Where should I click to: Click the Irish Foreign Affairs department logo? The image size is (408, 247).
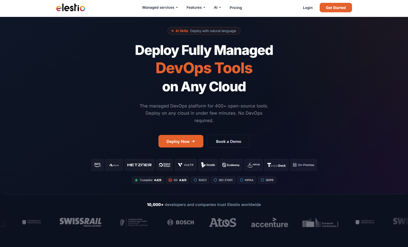134,222
